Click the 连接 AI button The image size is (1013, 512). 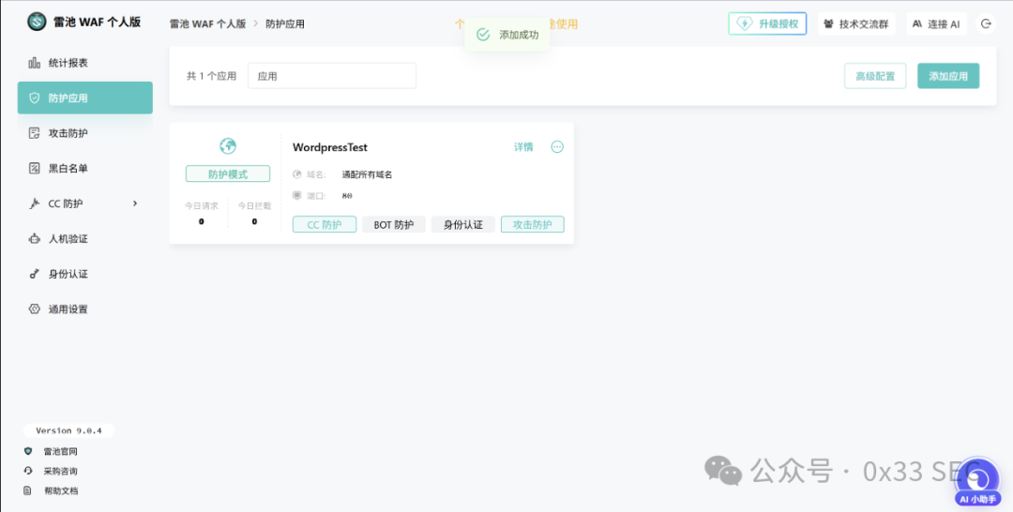[936, 23]
